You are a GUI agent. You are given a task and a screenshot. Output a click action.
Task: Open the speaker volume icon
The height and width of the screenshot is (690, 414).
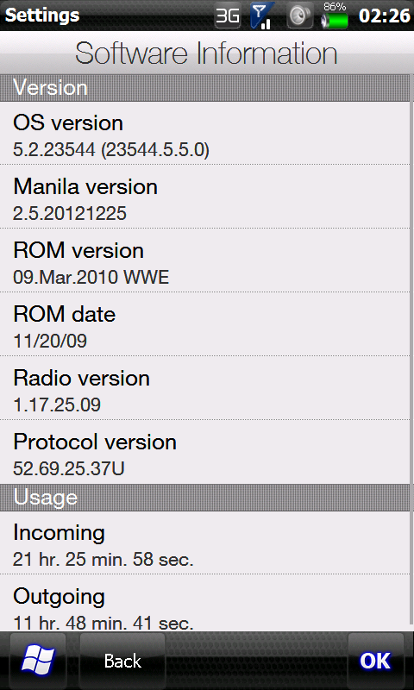pos(299,16)
